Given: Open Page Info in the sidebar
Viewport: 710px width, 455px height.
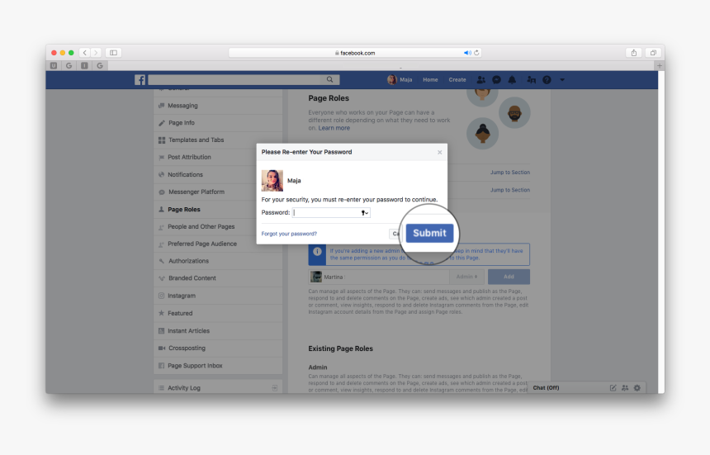Looking at the screenshot, I should click(218, 123).
